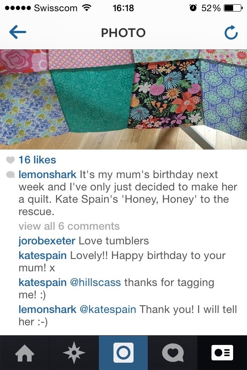
Task: Open lemonshark profile from caption
Action: click(47, 175)
